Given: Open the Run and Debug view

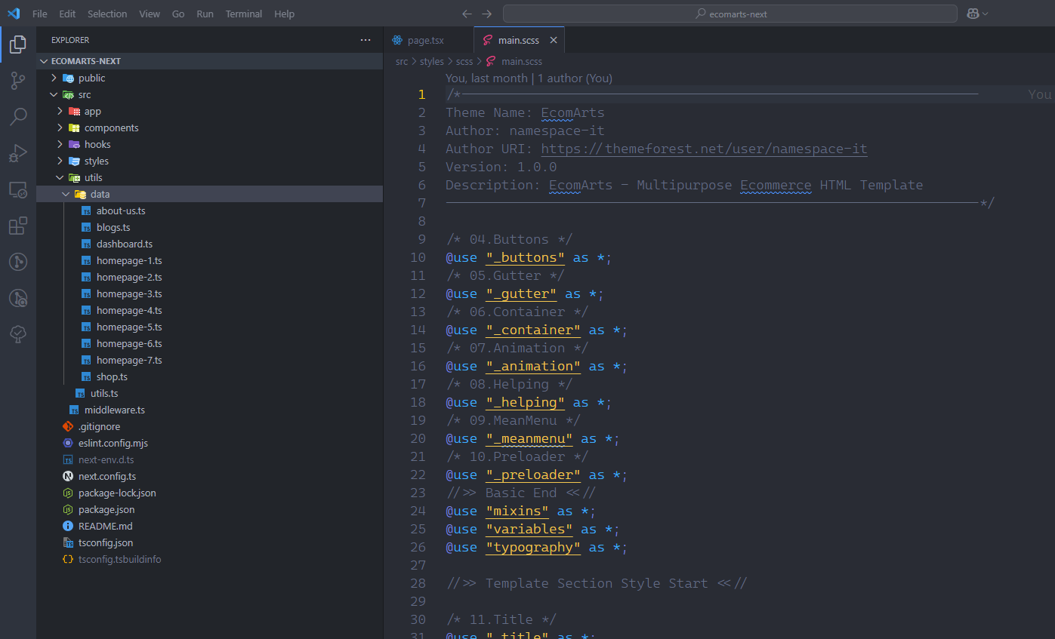Looking at the screenshot, I should [18, 153].
